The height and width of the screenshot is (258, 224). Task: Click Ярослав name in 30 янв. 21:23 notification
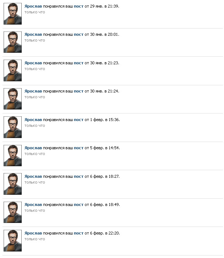(x=33, y=63)
